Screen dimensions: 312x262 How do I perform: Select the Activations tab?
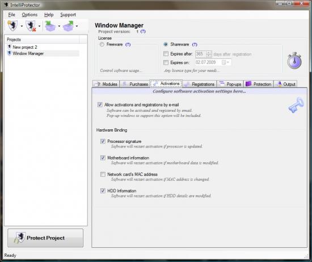(166, 83)
